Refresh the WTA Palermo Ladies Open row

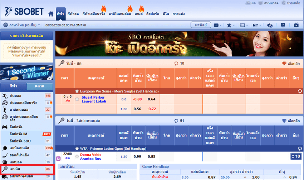tap(300, 149)
